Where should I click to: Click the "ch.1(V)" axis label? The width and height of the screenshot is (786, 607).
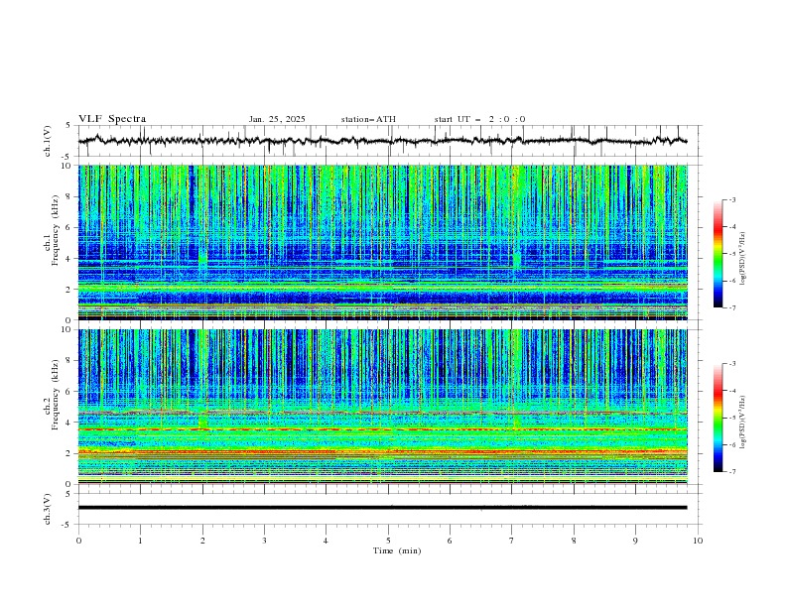[48, 141]
